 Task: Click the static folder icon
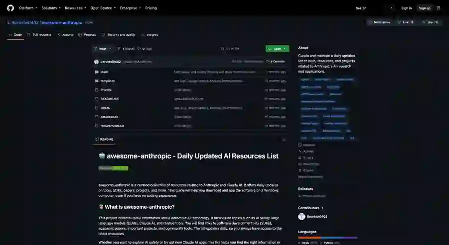97,72
